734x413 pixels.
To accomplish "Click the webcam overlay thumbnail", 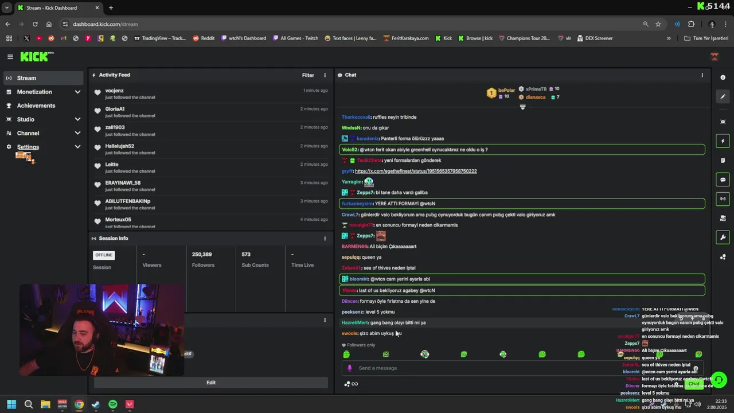I will (102, 330).
